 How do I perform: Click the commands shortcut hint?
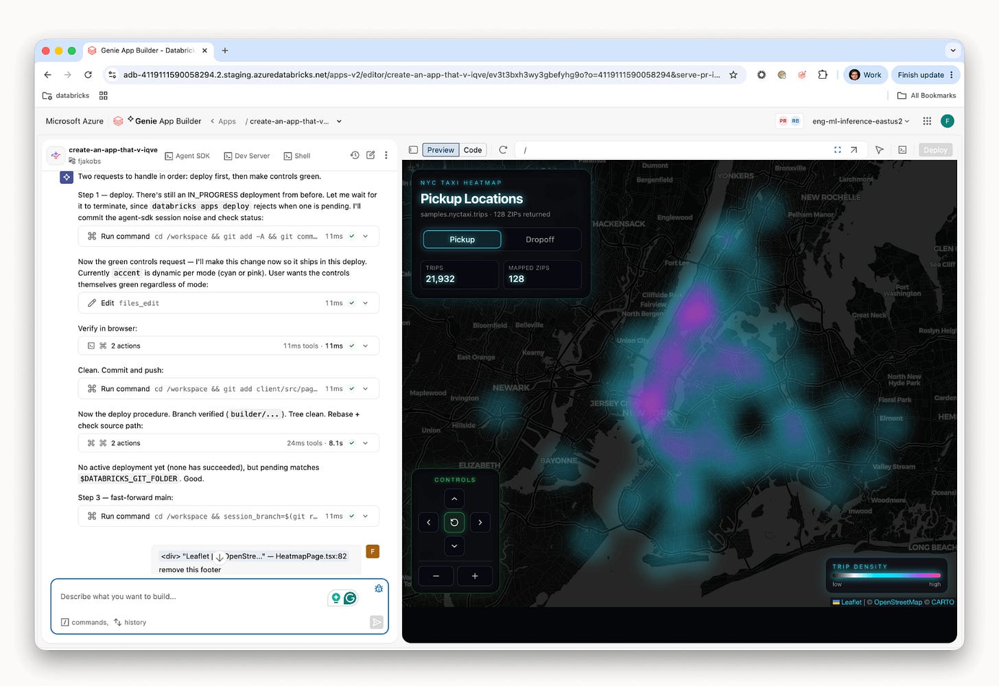(84, 622)
